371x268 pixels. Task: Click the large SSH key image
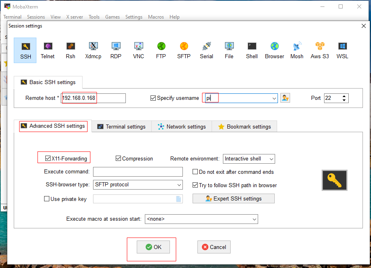(x=334, y=180)
